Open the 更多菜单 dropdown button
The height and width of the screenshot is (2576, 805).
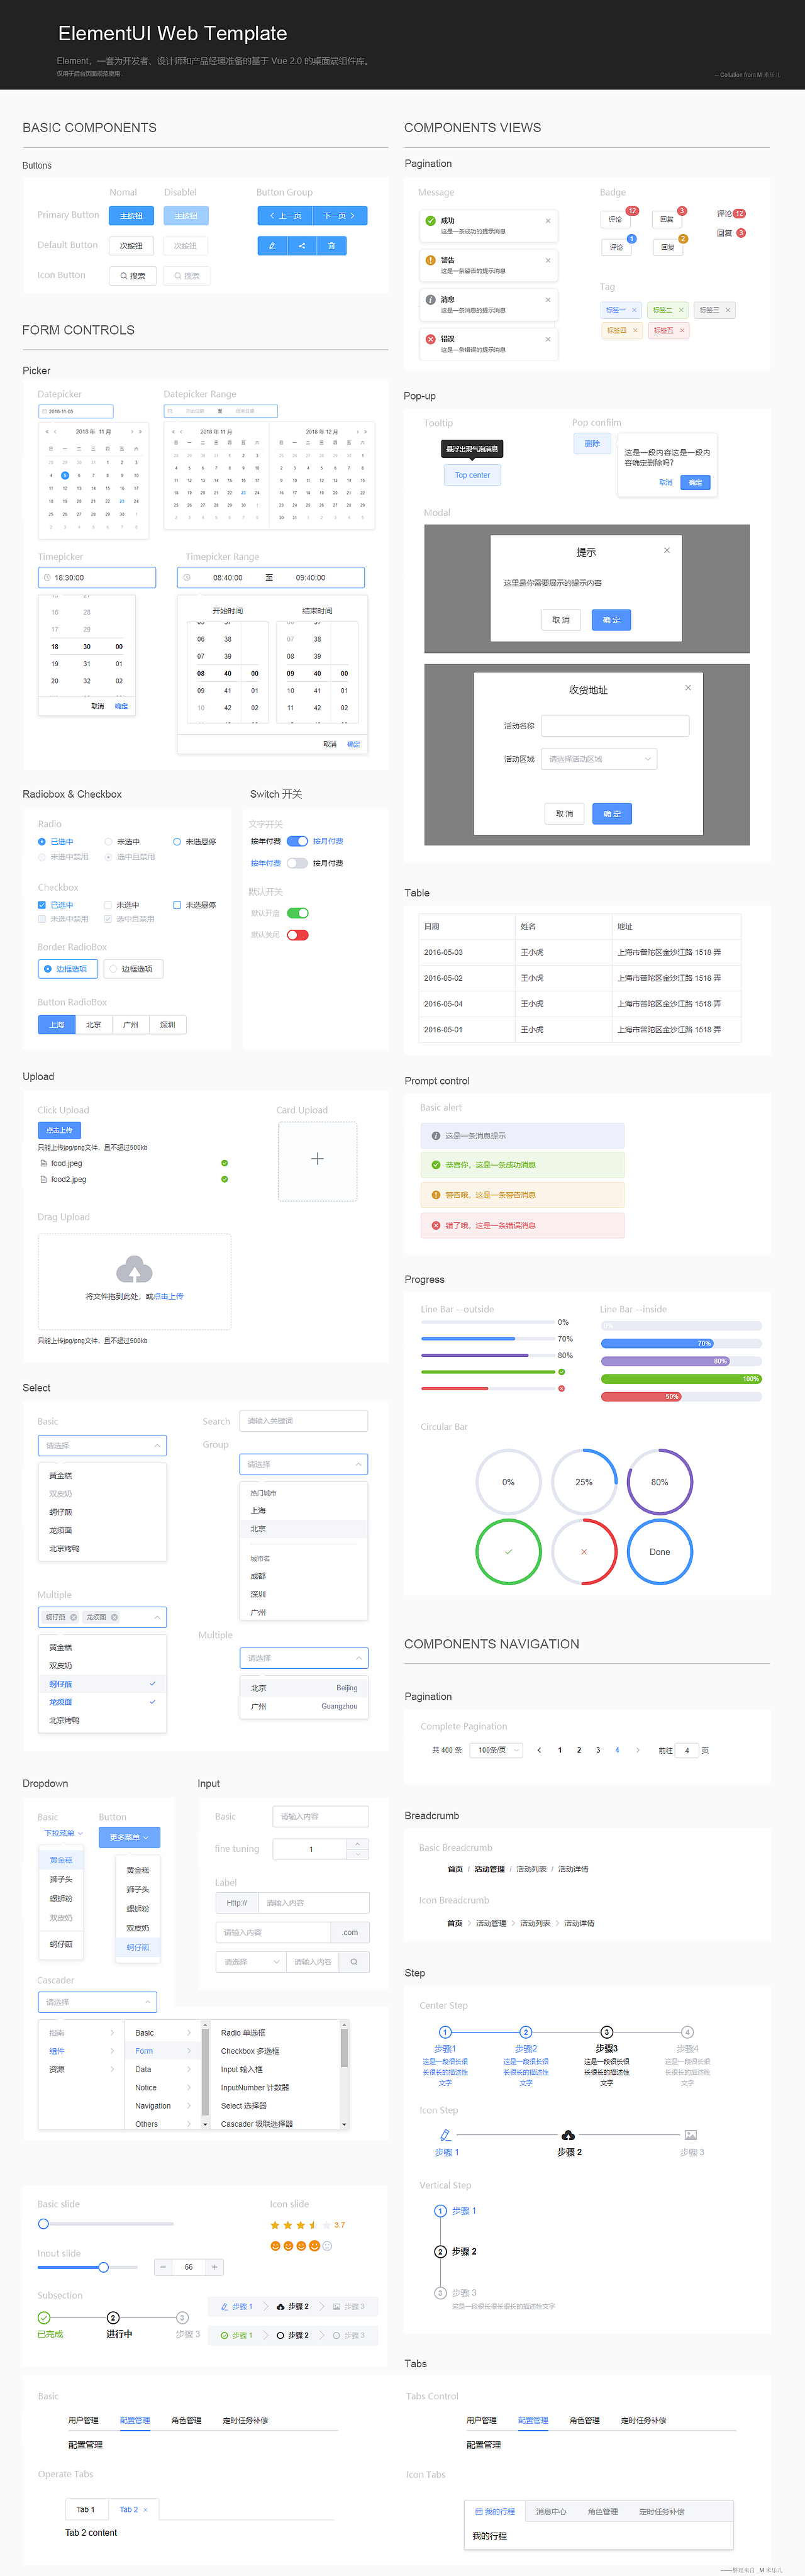coord(129,1837)
